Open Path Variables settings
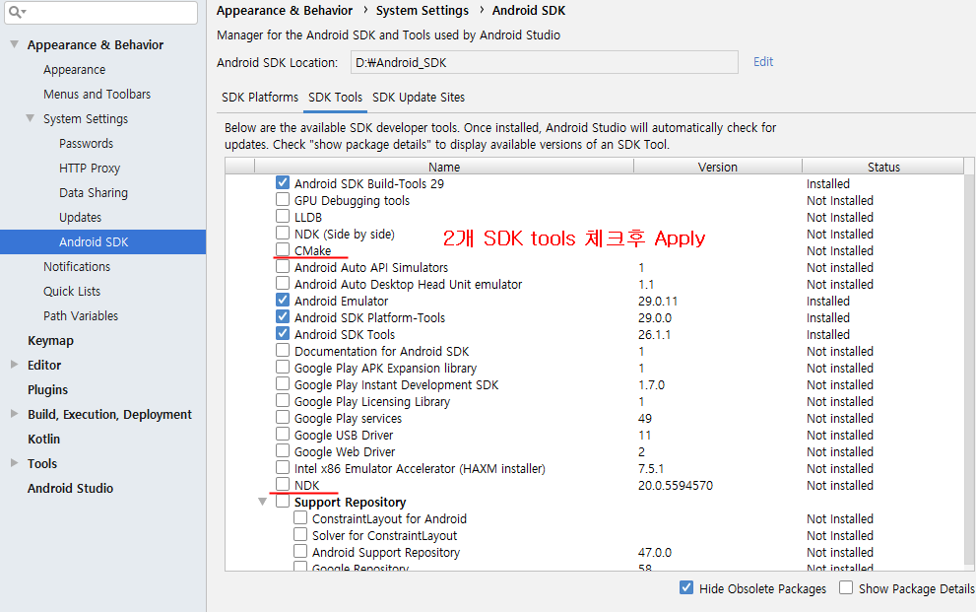The image size is (976, 612). click(x=81, y=315)
